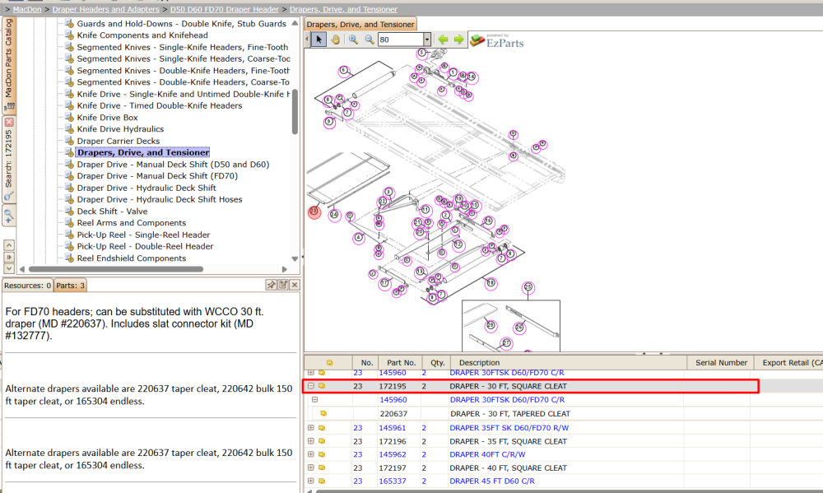Expand the 172197 part row
Image resolution: width=823 pixels, height=493 pixels.
click(311, 467)
